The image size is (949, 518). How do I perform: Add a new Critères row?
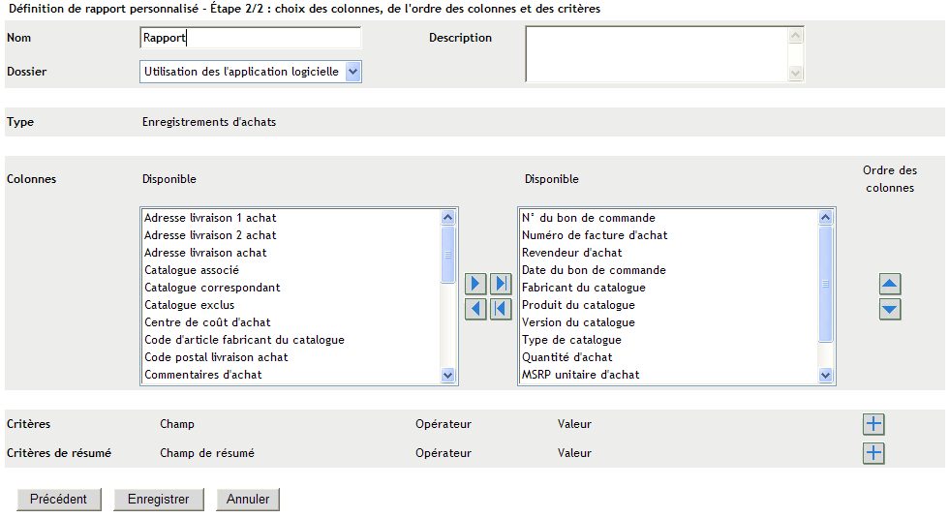[x=873, y=424]
